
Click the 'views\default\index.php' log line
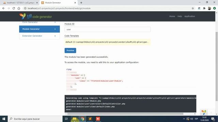click(x=90, y=107)
